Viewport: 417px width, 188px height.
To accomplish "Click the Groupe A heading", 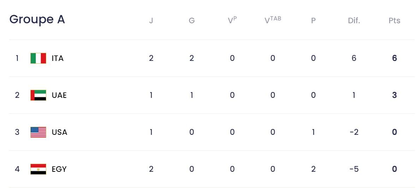I will click(x=37, y=19).
